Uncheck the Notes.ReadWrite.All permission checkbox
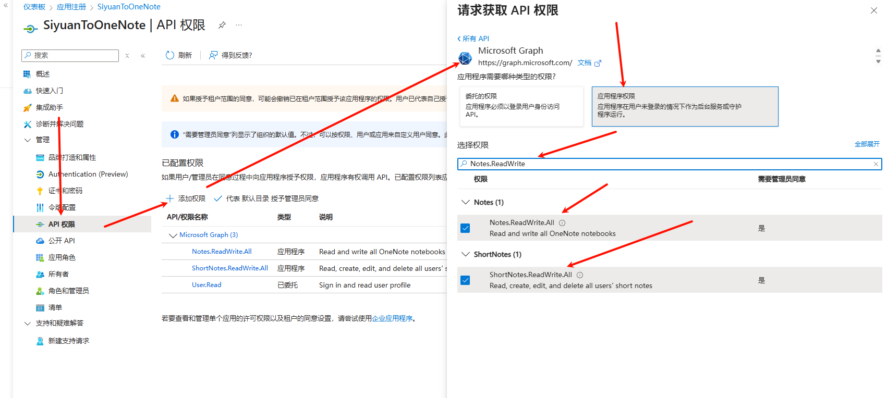The height and width of the screenshot is (398, 887). (466, 228)
